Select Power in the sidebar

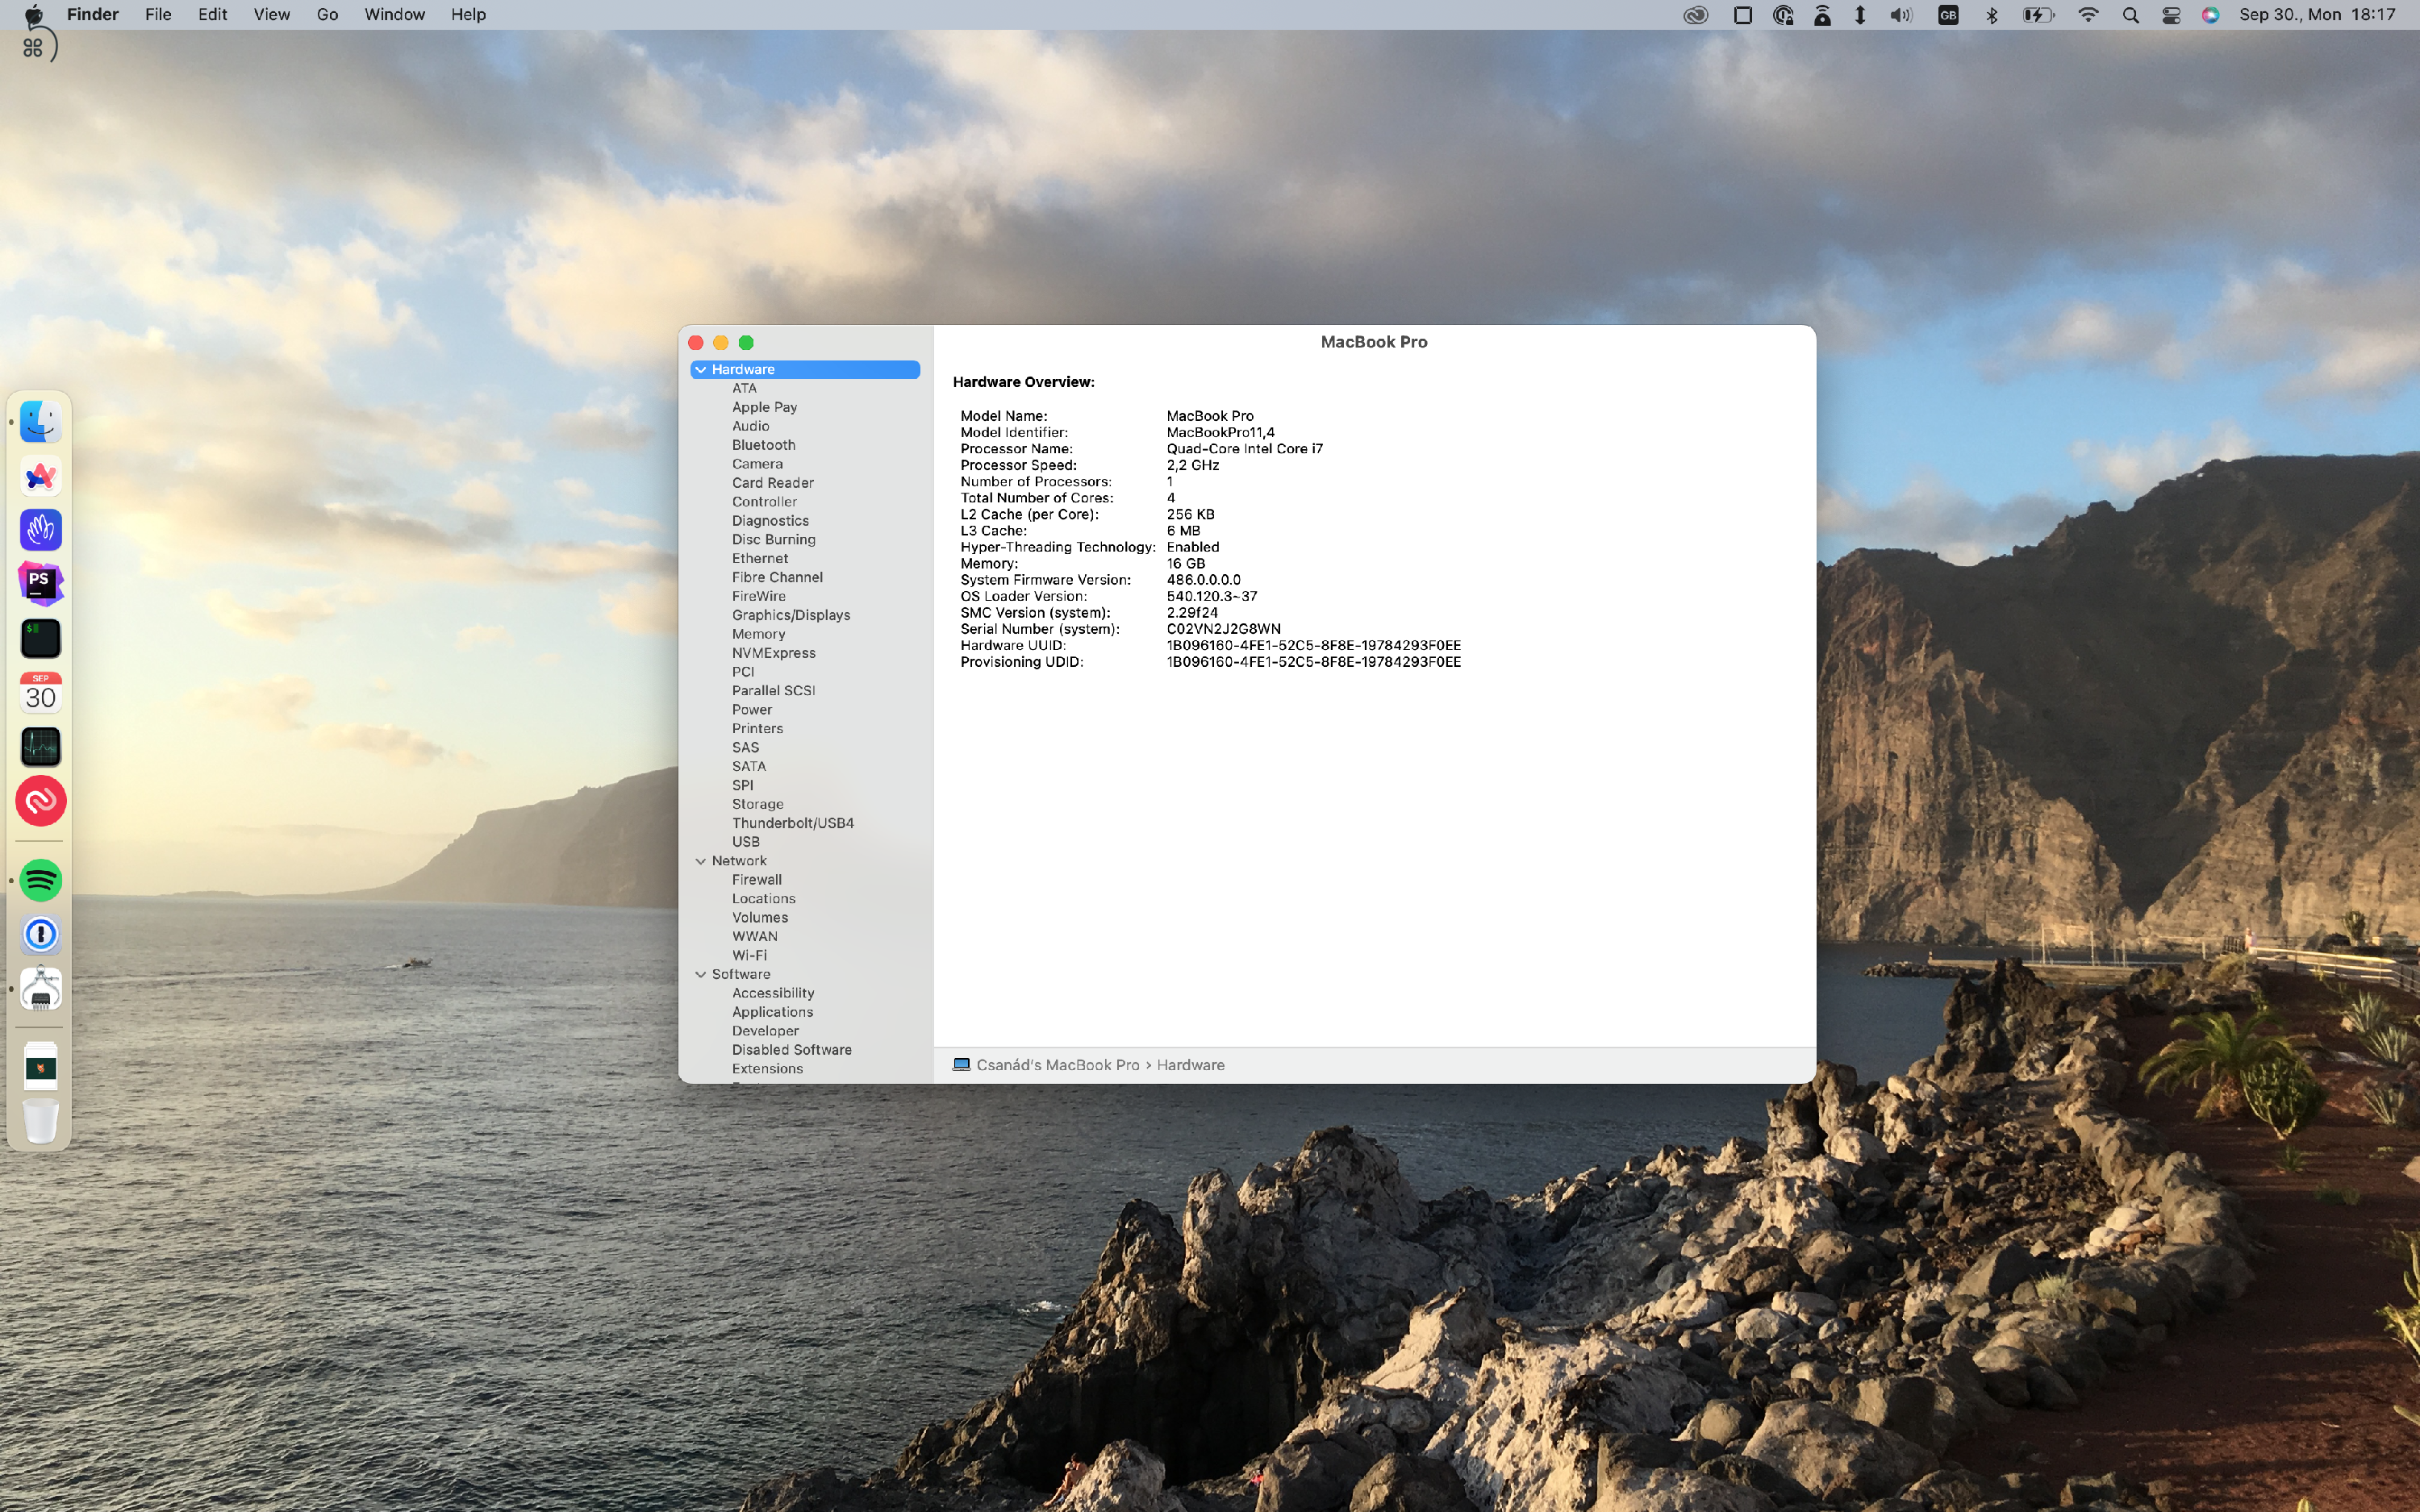click(x=751, y=710)
